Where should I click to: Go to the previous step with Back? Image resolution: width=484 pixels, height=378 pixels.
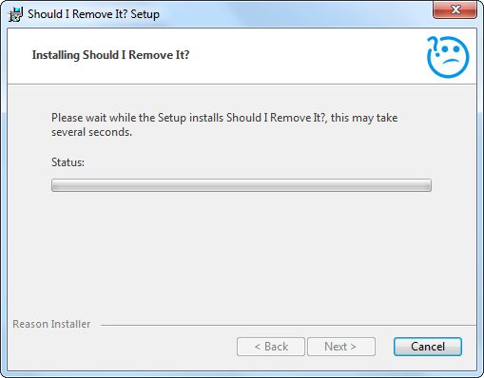[271, 347]
